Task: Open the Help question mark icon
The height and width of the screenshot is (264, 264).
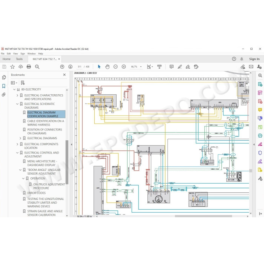Action: [x=234, y=59]
